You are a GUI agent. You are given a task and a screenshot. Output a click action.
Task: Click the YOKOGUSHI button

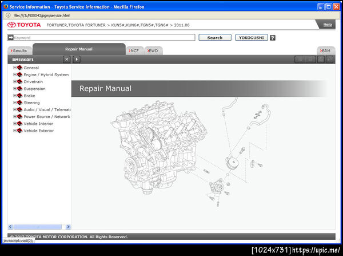(252, 37)
